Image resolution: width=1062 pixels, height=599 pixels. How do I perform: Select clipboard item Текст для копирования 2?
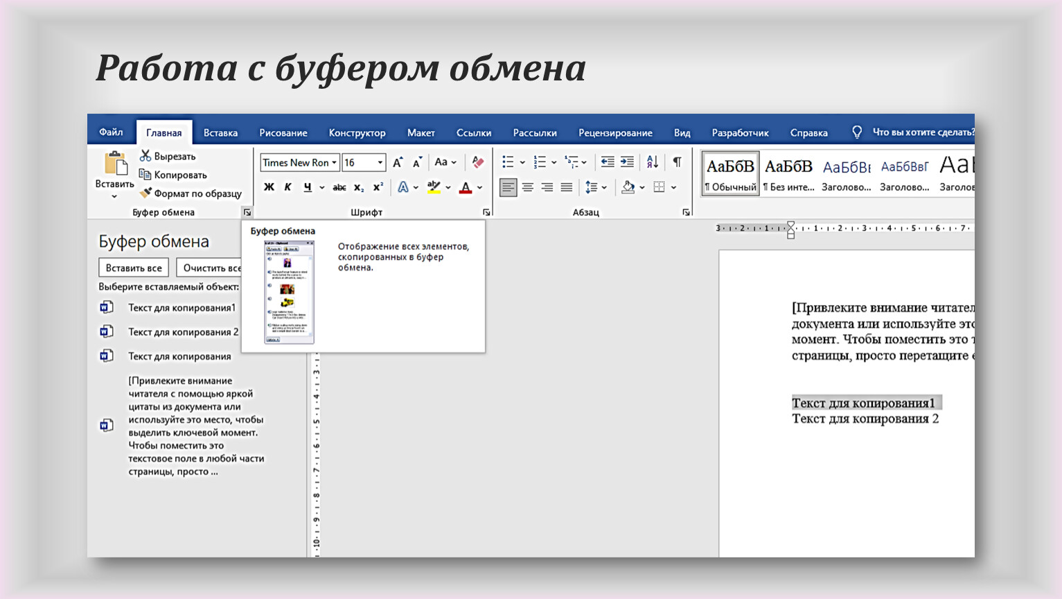point(183,332)
